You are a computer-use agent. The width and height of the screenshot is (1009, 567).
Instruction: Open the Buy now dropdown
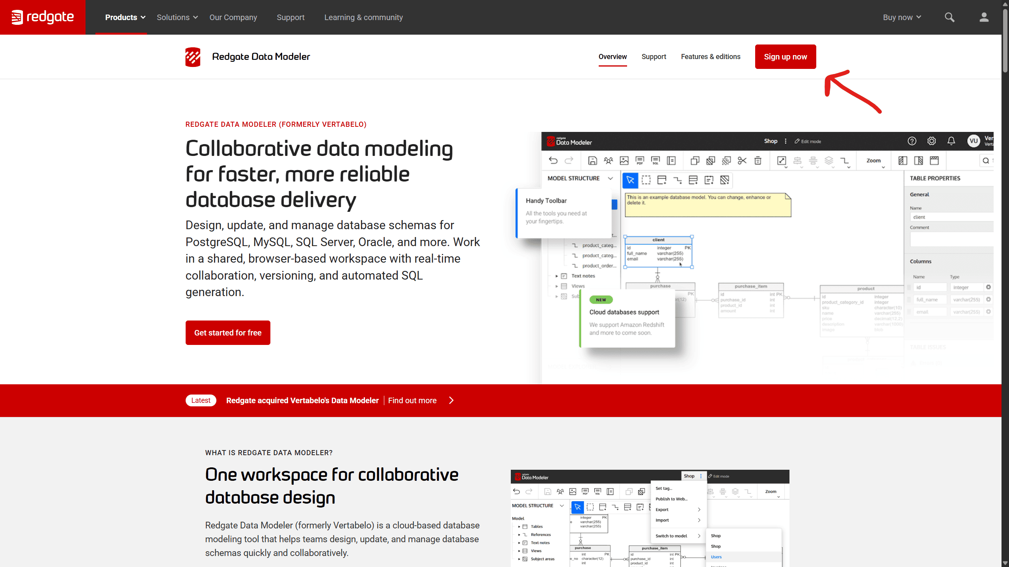coord(901,17)
